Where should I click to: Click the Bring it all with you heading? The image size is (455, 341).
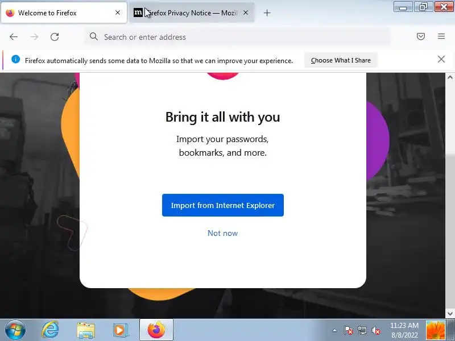pyautogui.click(x=222, y=117)
